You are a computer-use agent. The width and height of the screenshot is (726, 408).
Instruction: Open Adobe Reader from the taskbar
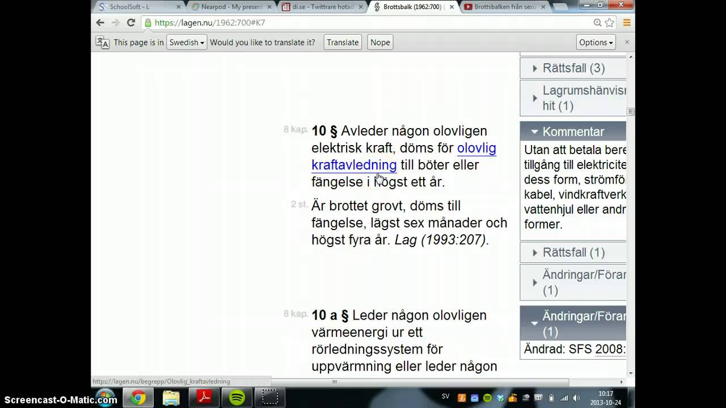click(x=204, y=398)
